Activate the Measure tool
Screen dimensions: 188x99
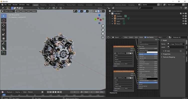(4, 48)
